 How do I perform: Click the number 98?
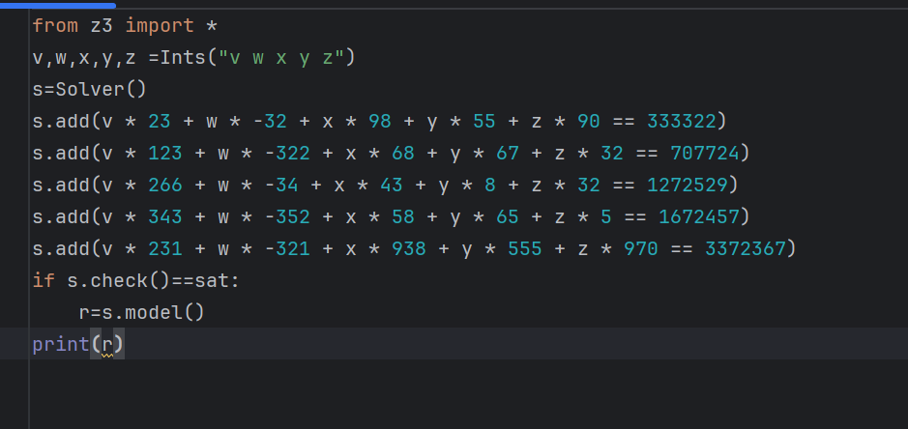[x=380, y=122]
